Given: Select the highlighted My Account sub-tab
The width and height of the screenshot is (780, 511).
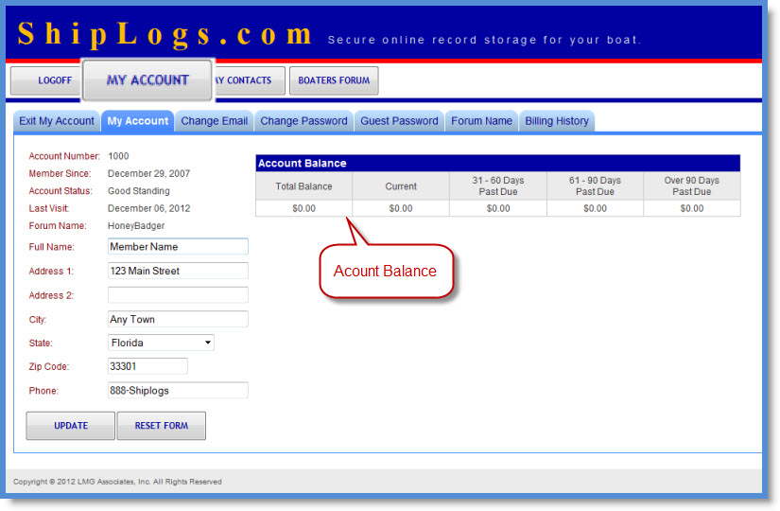Looking at the screenshot, I should pos(138,121).
